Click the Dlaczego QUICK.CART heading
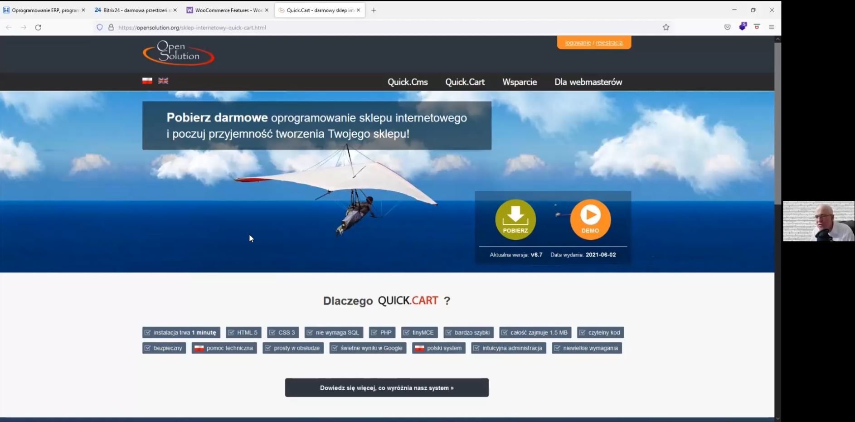 387,301
